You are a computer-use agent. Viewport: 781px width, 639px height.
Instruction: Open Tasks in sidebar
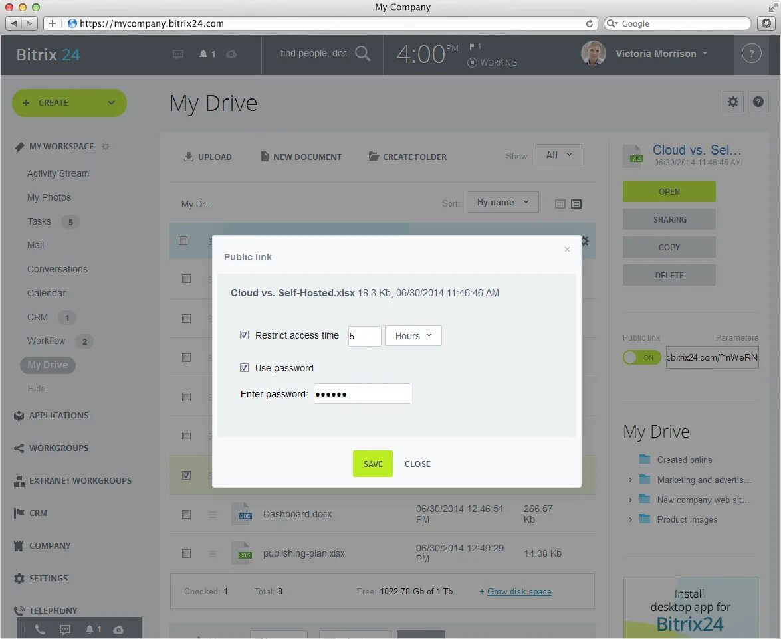tap(39, 221)
